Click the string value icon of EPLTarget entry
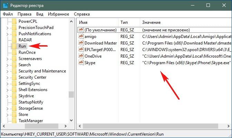232x138 pixels. 81,49
